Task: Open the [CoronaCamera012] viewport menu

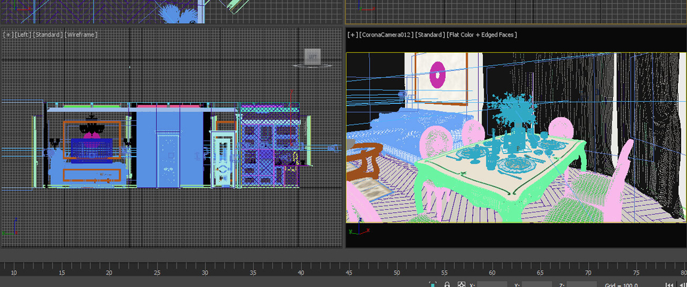Action: click(386, 35)
